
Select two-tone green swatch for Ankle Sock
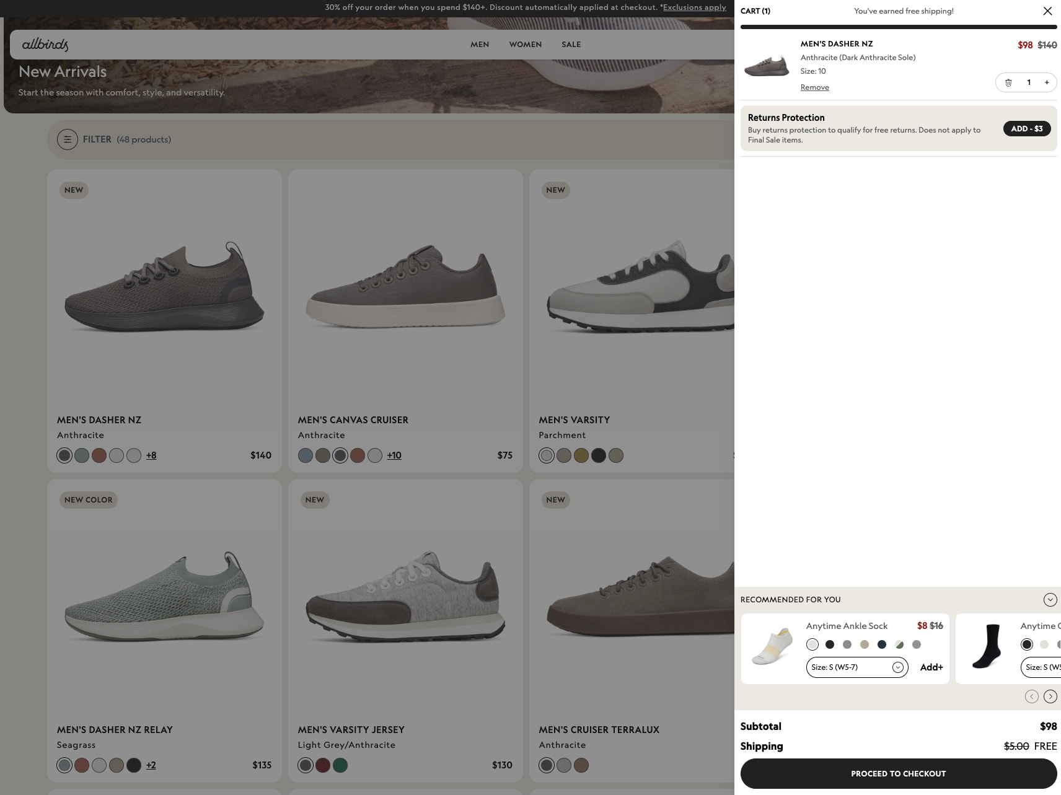coord(899,644)
